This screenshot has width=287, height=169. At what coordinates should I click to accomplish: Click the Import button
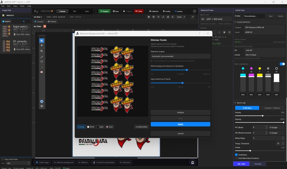pyautogui.click(x=6, y=21)
